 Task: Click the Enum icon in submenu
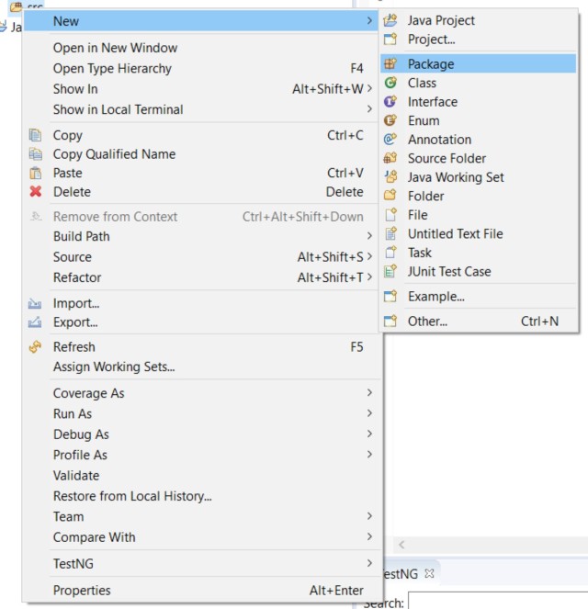pos(390,120)
